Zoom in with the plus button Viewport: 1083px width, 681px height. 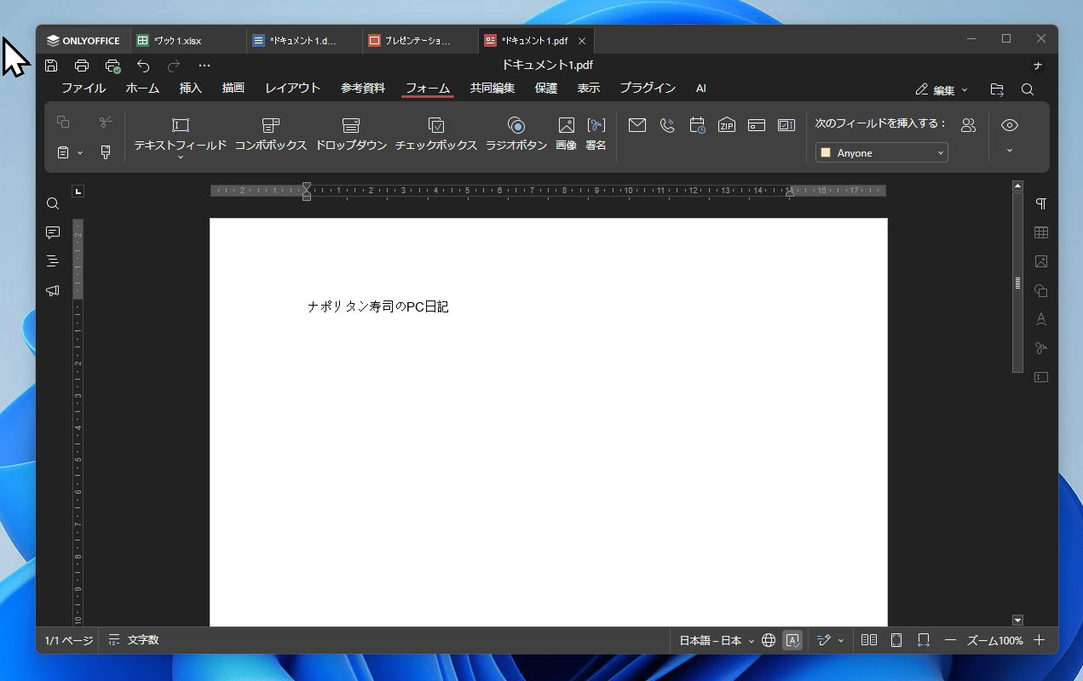[1039, 640]
